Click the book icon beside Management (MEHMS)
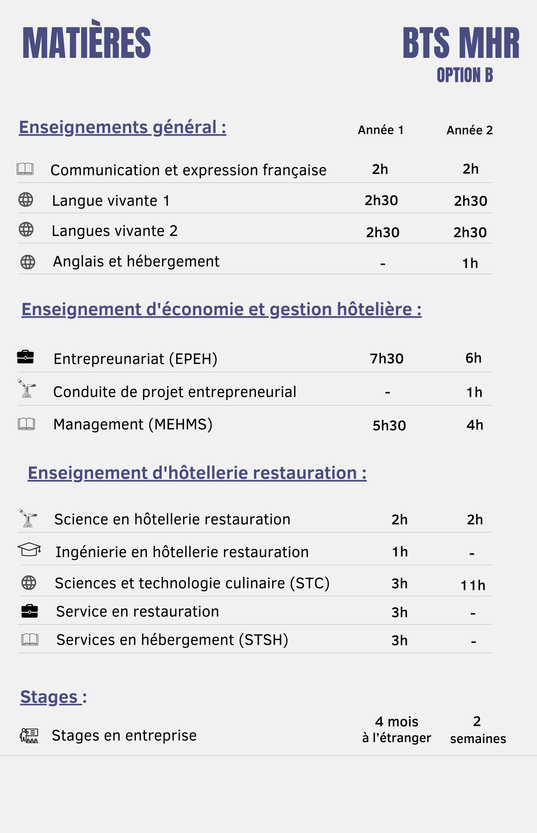This screenshot has width=537, height=833. pyautogui.click(x=26, y=424)
